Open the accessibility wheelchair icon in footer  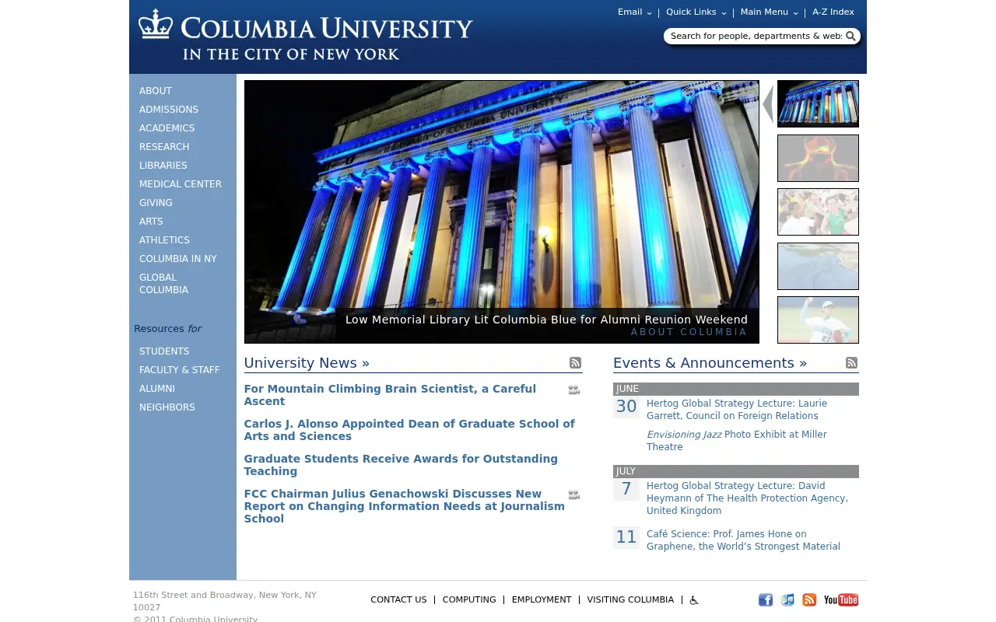694,600
